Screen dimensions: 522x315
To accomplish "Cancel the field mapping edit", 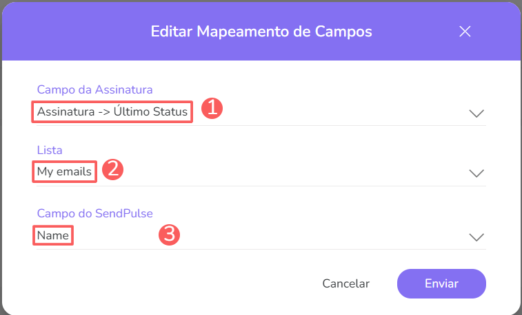I will 346,283.
